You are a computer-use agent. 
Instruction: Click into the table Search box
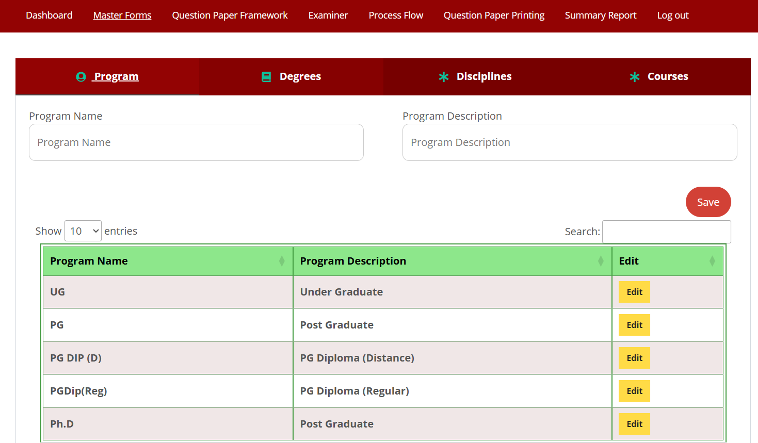point(666,232)
